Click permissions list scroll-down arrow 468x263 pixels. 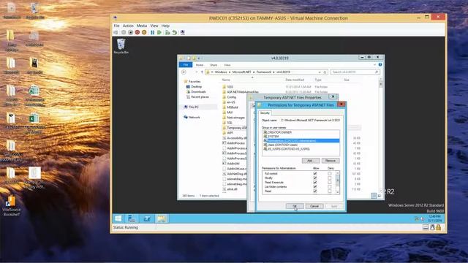338,192
